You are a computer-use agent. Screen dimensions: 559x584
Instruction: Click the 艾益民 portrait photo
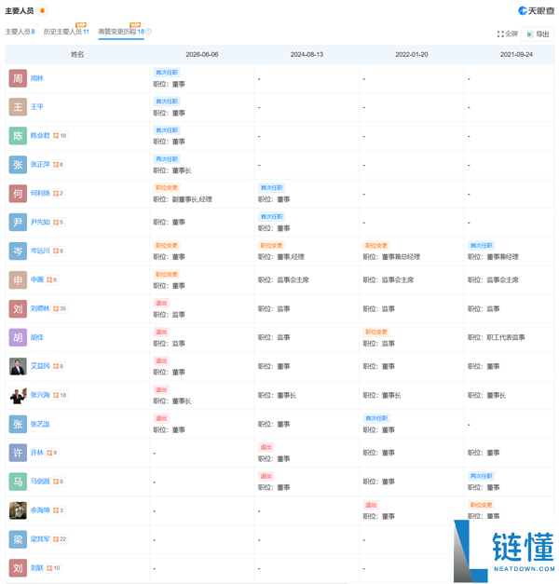18,366
